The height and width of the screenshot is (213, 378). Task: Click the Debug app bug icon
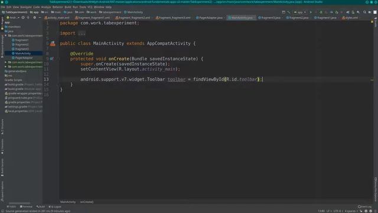click(x=321, y=12)
